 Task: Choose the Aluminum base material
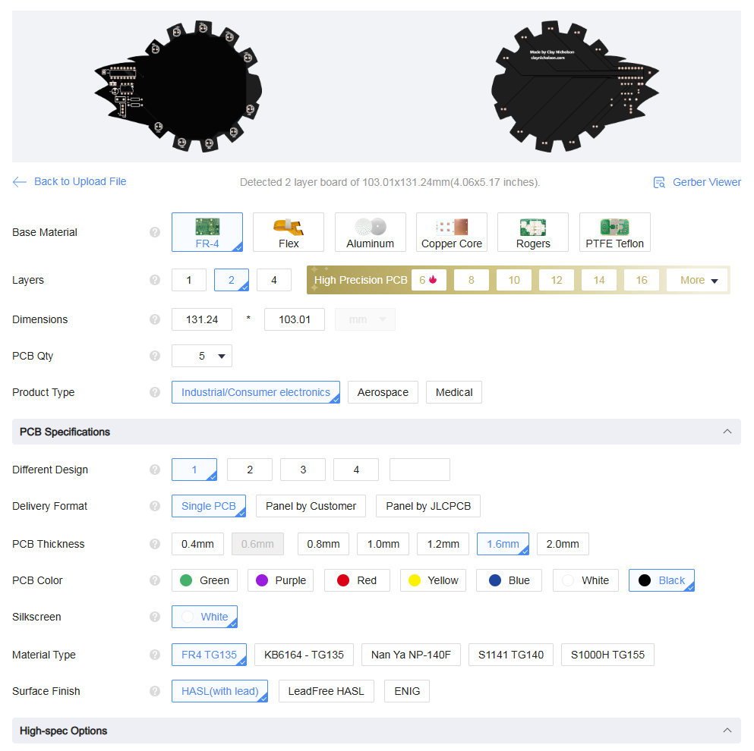tap(371, 232)
